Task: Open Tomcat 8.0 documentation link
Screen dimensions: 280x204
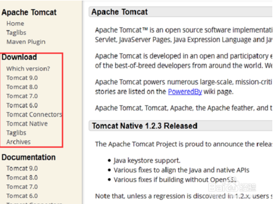Action: click(x=22, y=177)
